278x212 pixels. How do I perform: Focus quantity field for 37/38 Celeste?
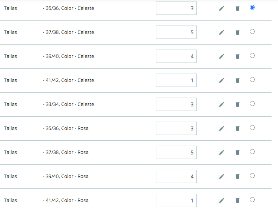click(176, 32)
